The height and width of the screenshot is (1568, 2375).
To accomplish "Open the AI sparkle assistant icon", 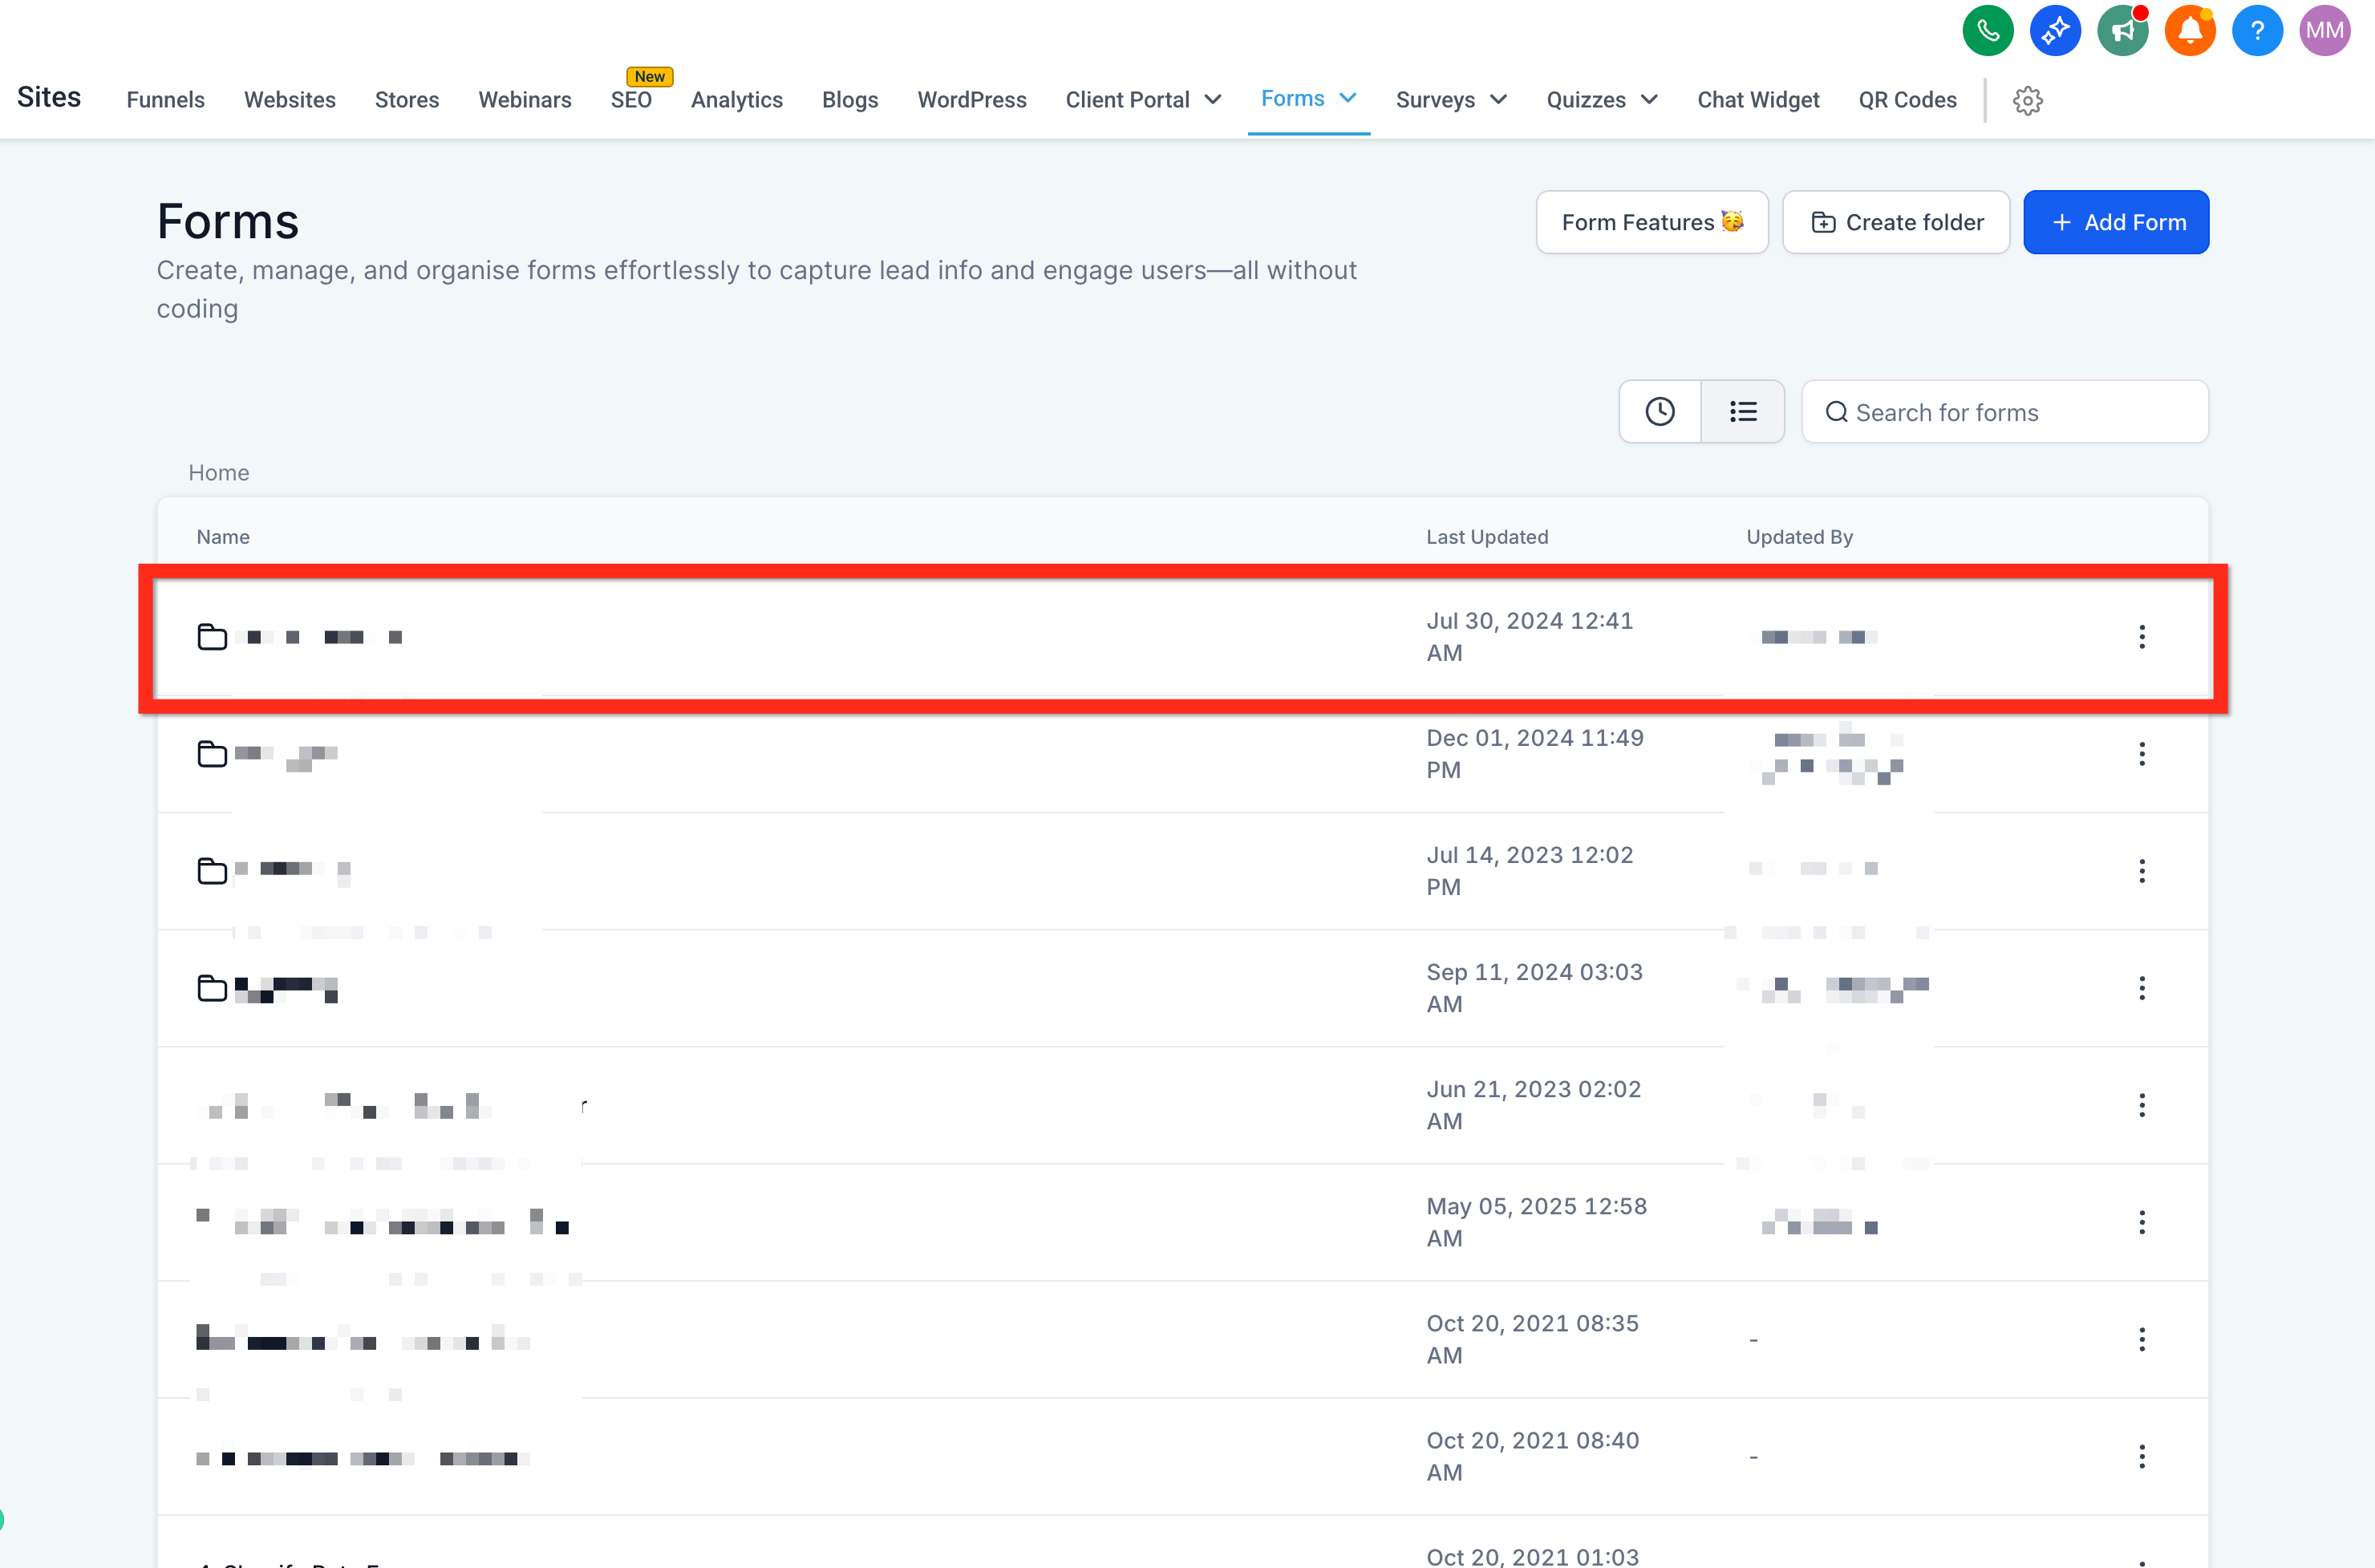I will click(2054, 31).
